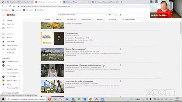
Task: Switch to ГЛАВНАЯ channel tab
Action: 47,20
